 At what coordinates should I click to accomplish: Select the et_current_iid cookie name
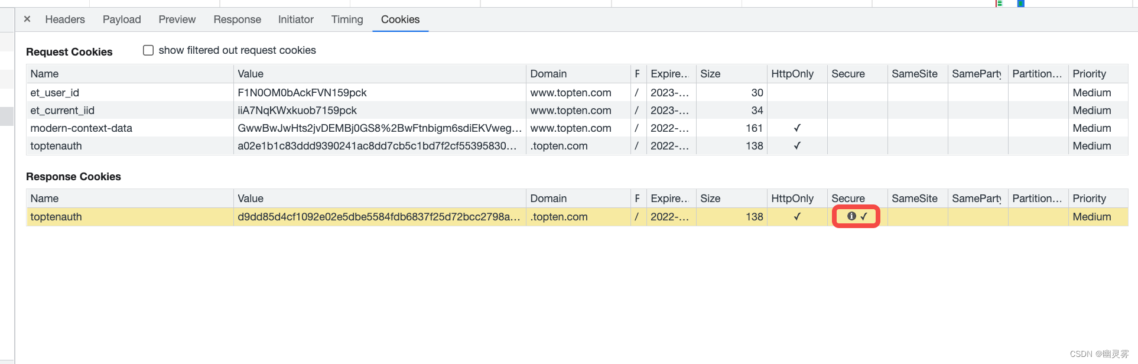(62, 110)
